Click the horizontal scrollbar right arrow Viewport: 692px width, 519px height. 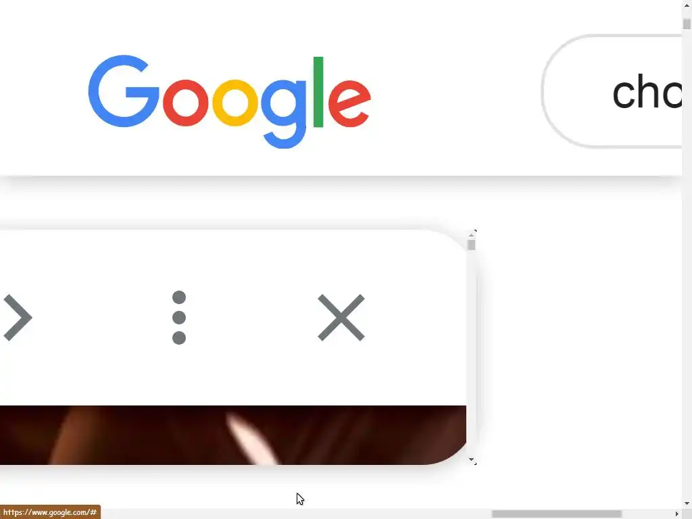677,514
